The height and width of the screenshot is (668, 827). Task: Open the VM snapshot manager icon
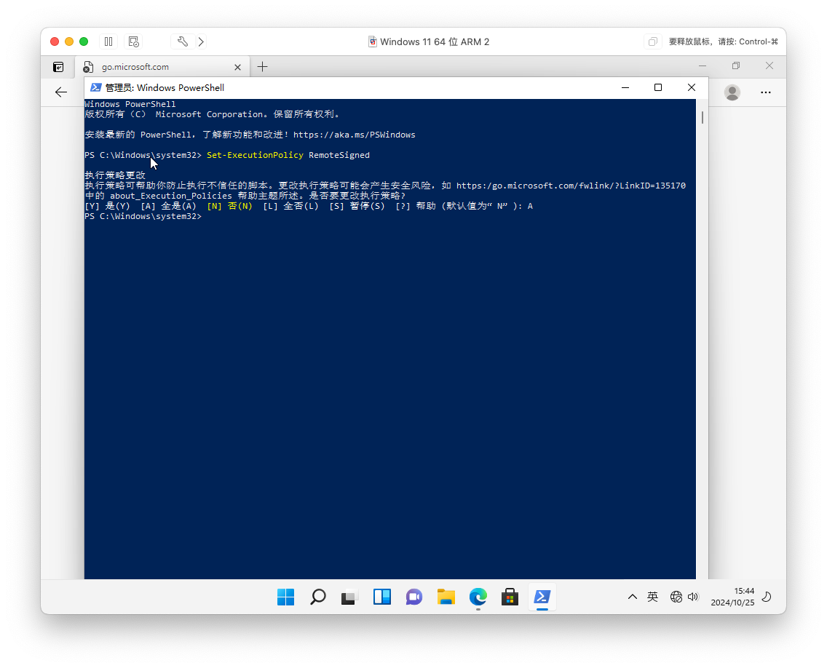coord(133,41)
